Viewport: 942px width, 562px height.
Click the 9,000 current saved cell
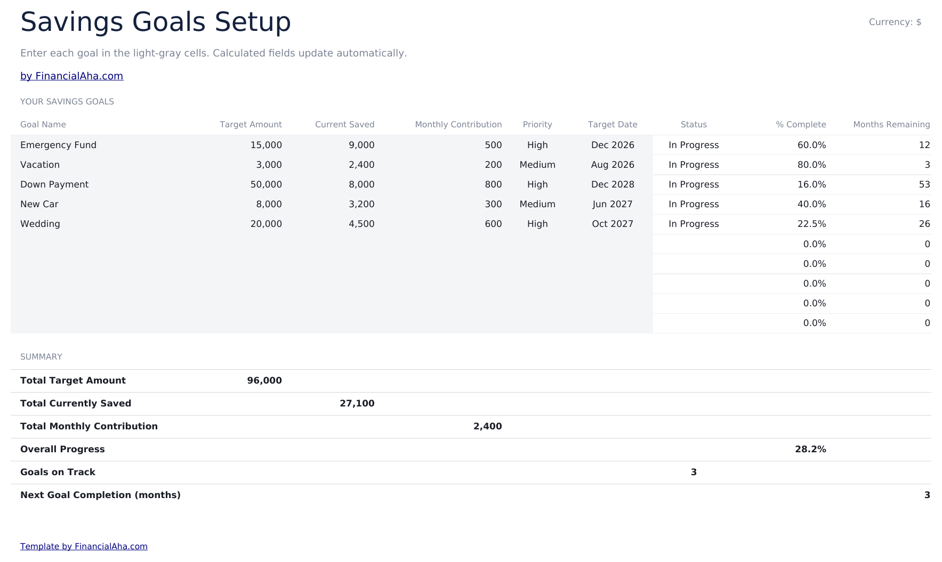click(361, 145)
